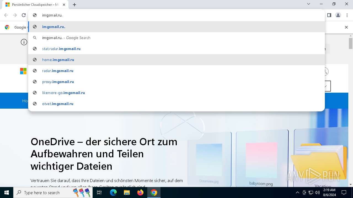
Task: Open the Chrome three-dot menu
Action: click(347, 15)
